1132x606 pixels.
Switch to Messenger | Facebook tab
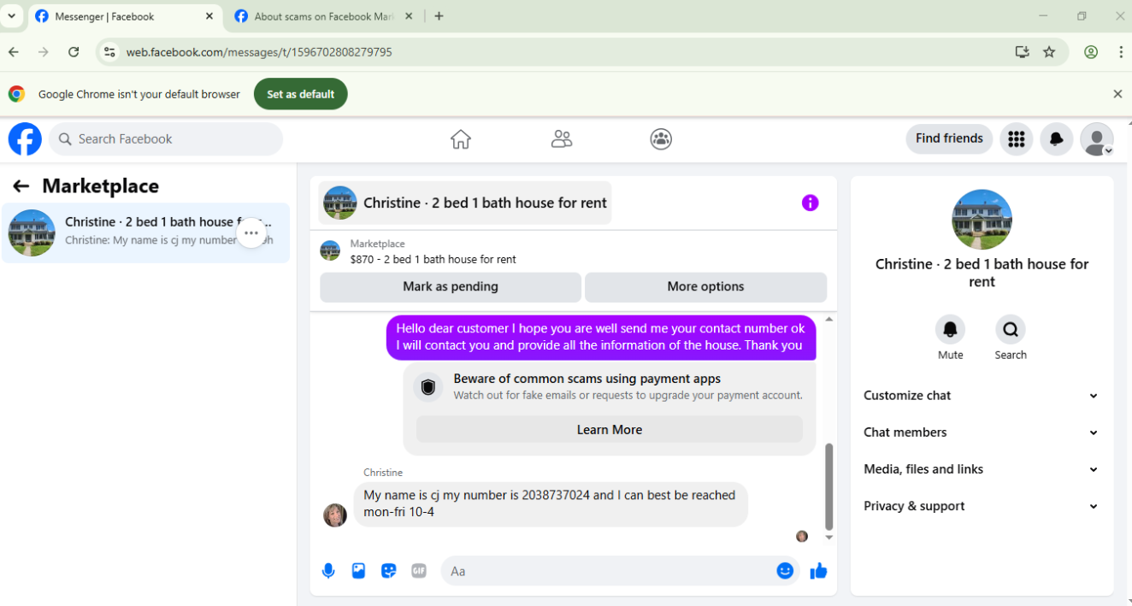click(x=124, y=16)
